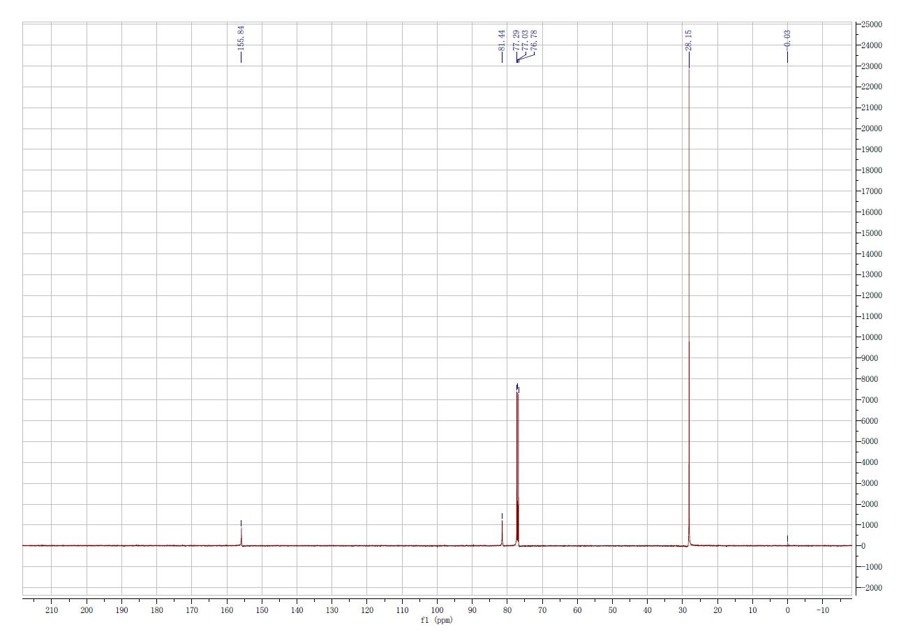The width and height of the screenshot is (908, 634).
Task: Select the 28.15 peak label
Action: [689, 40]
